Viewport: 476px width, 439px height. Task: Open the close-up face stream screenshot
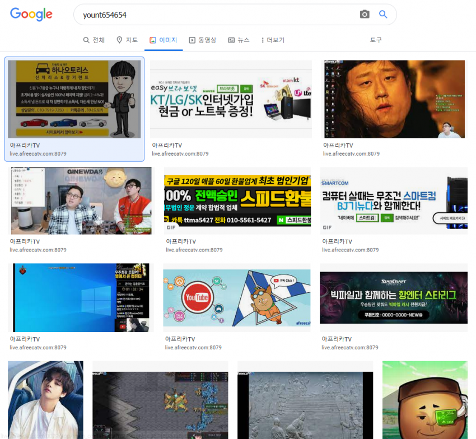pos(394,99)
